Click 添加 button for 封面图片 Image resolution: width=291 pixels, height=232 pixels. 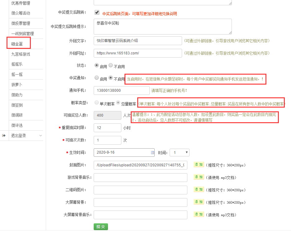pyautogui.click(x=199, y=165)
